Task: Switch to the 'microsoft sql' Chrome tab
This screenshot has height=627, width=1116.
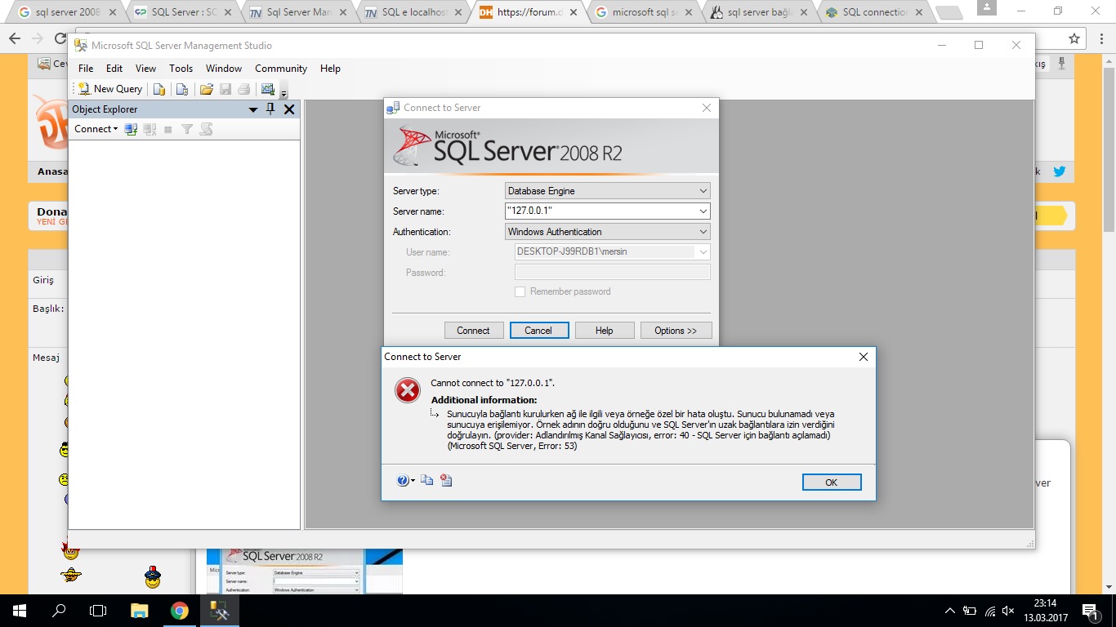Action: point(646,12)
